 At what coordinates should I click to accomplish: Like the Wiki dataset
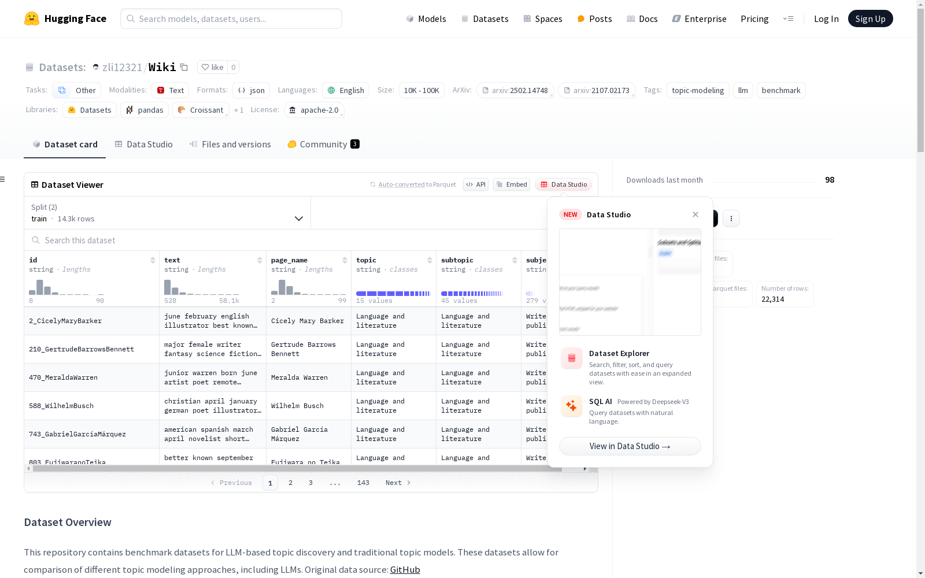[212, 67]
